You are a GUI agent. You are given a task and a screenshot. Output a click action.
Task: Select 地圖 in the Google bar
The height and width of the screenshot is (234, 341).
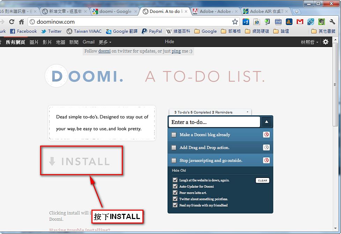coord(60,42)
